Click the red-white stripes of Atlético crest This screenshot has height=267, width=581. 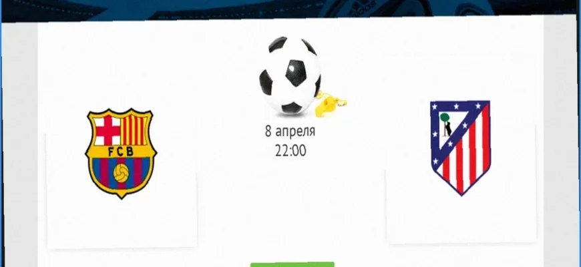pos(467,156)
